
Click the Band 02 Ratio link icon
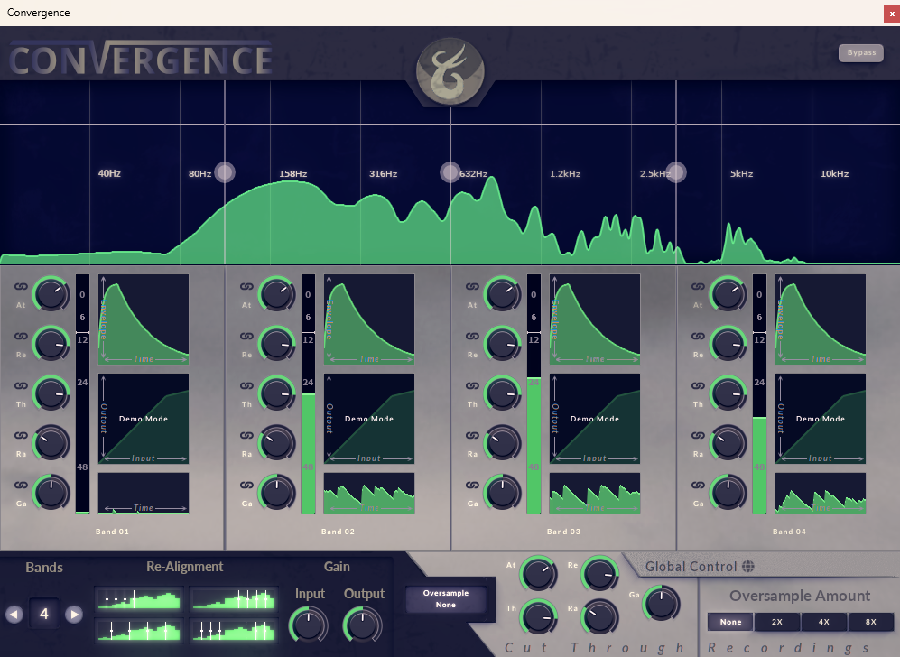(246, 435)
